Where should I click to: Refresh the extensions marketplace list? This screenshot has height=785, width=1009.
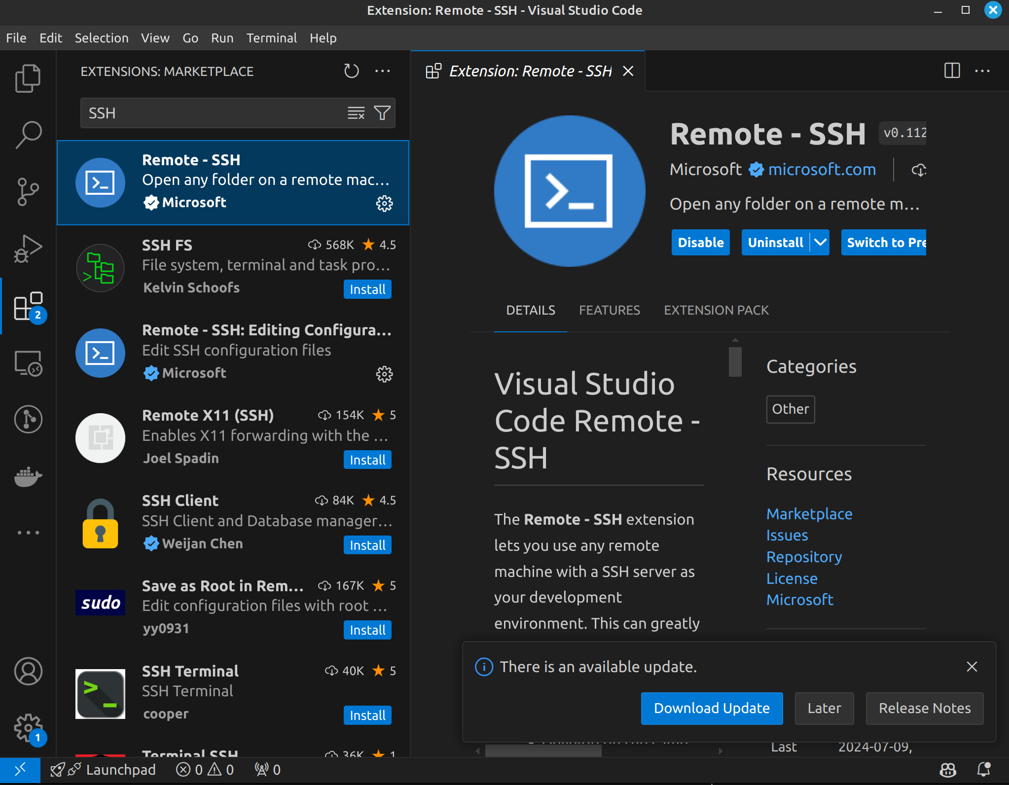click(x=351, y=71)
